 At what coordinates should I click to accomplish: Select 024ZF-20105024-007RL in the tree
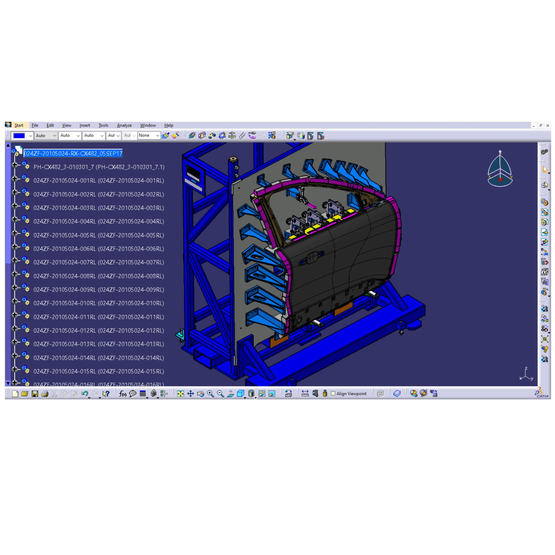[99, 262]
